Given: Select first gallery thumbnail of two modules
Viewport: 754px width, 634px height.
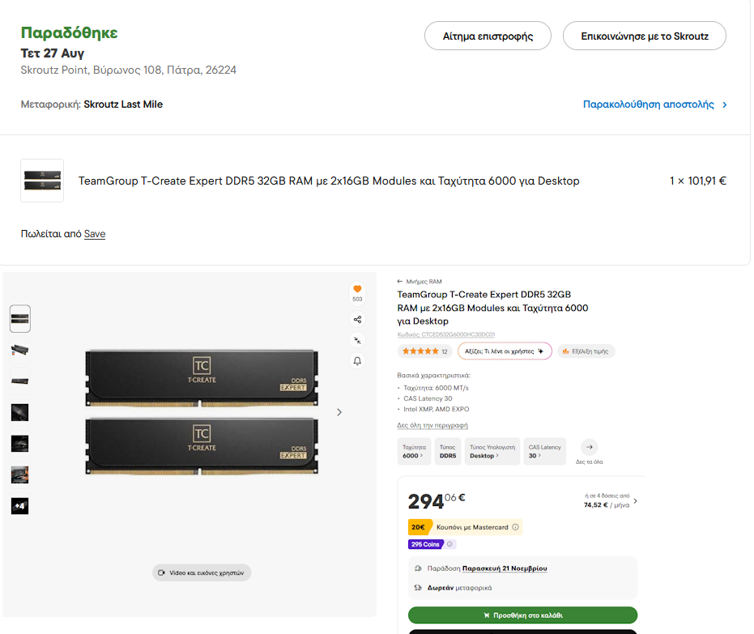Looking at the screenshot, I should [20, 319].
